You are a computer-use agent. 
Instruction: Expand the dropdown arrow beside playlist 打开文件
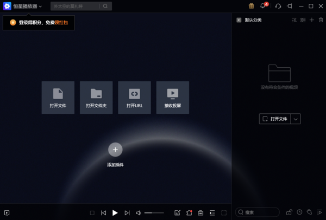coord(296,119)
